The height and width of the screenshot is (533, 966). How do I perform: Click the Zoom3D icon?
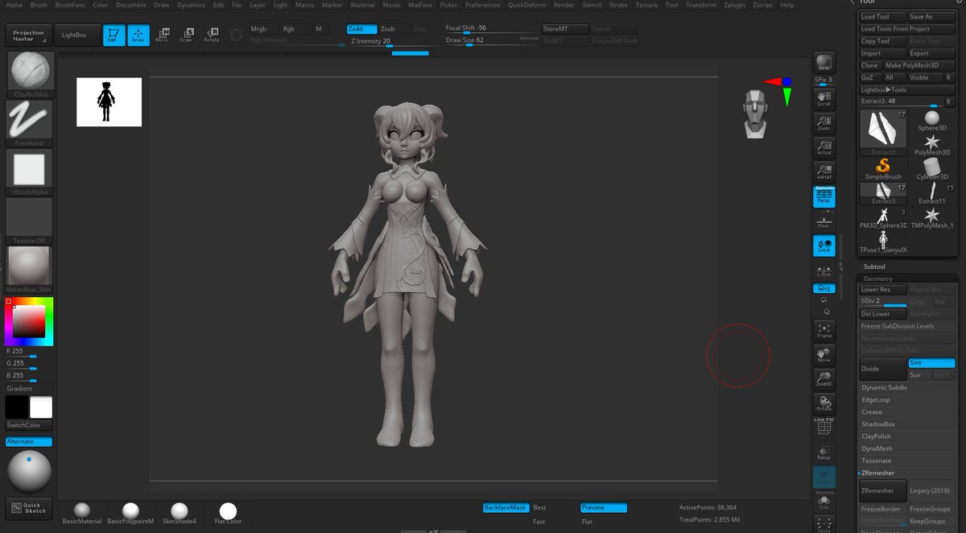824,379
